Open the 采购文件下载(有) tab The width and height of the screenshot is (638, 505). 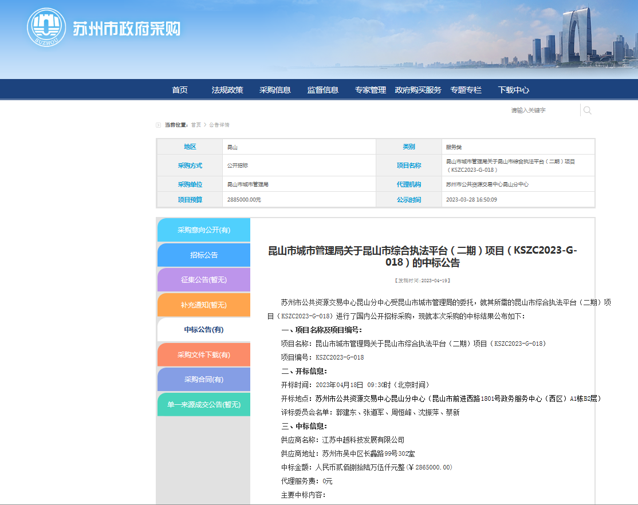coord(204,355)
